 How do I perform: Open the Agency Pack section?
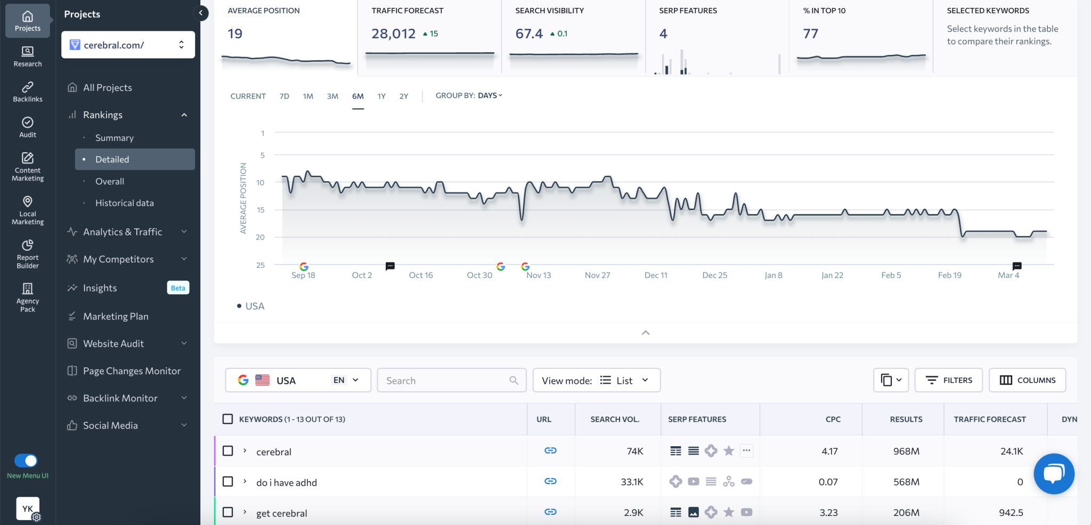pos(27,297)
